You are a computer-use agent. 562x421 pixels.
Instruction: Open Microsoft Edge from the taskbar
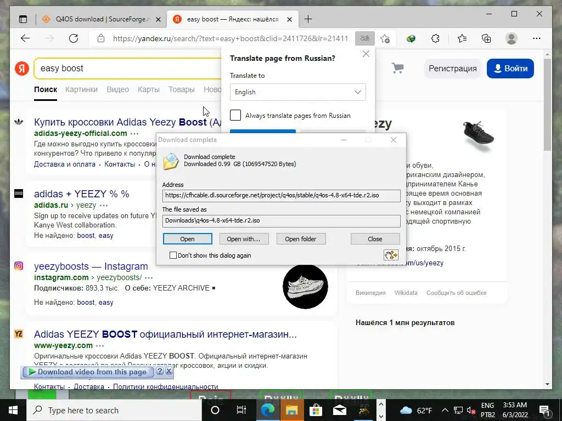click(x=267, y=410)
